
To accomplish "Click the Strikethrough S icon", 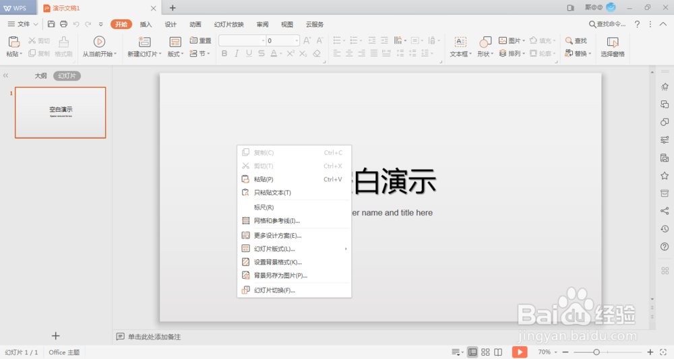I will pos(262,53).
